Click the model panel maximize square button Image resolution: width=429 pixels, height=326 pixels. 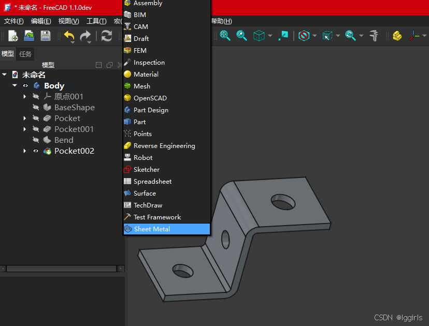point(98,65)
